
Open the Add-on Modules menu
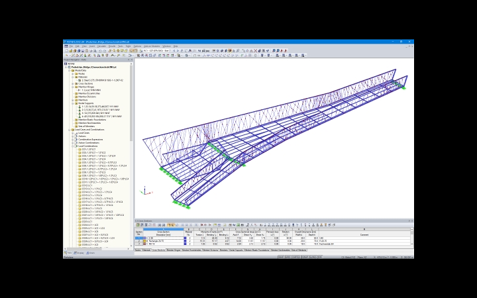151,46
